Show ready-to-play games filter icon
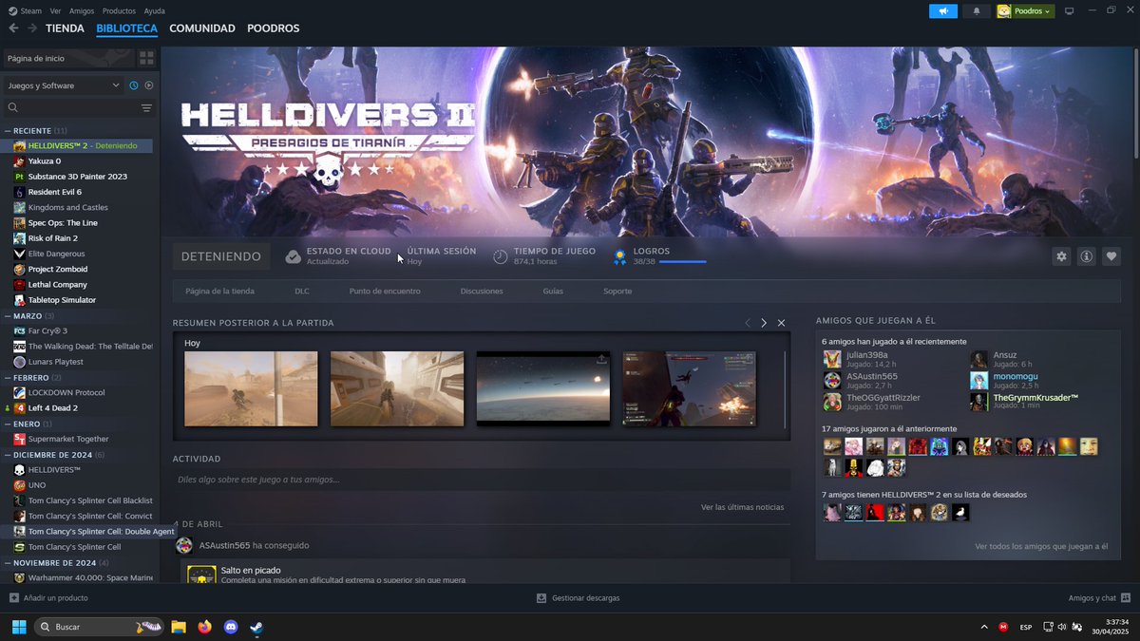Image resolution: width=1140 pixels, height=641 pixels. pos(148,85)
